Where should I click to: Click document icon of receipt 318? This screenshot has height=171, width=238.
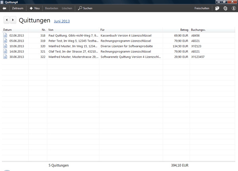(5, 35)
